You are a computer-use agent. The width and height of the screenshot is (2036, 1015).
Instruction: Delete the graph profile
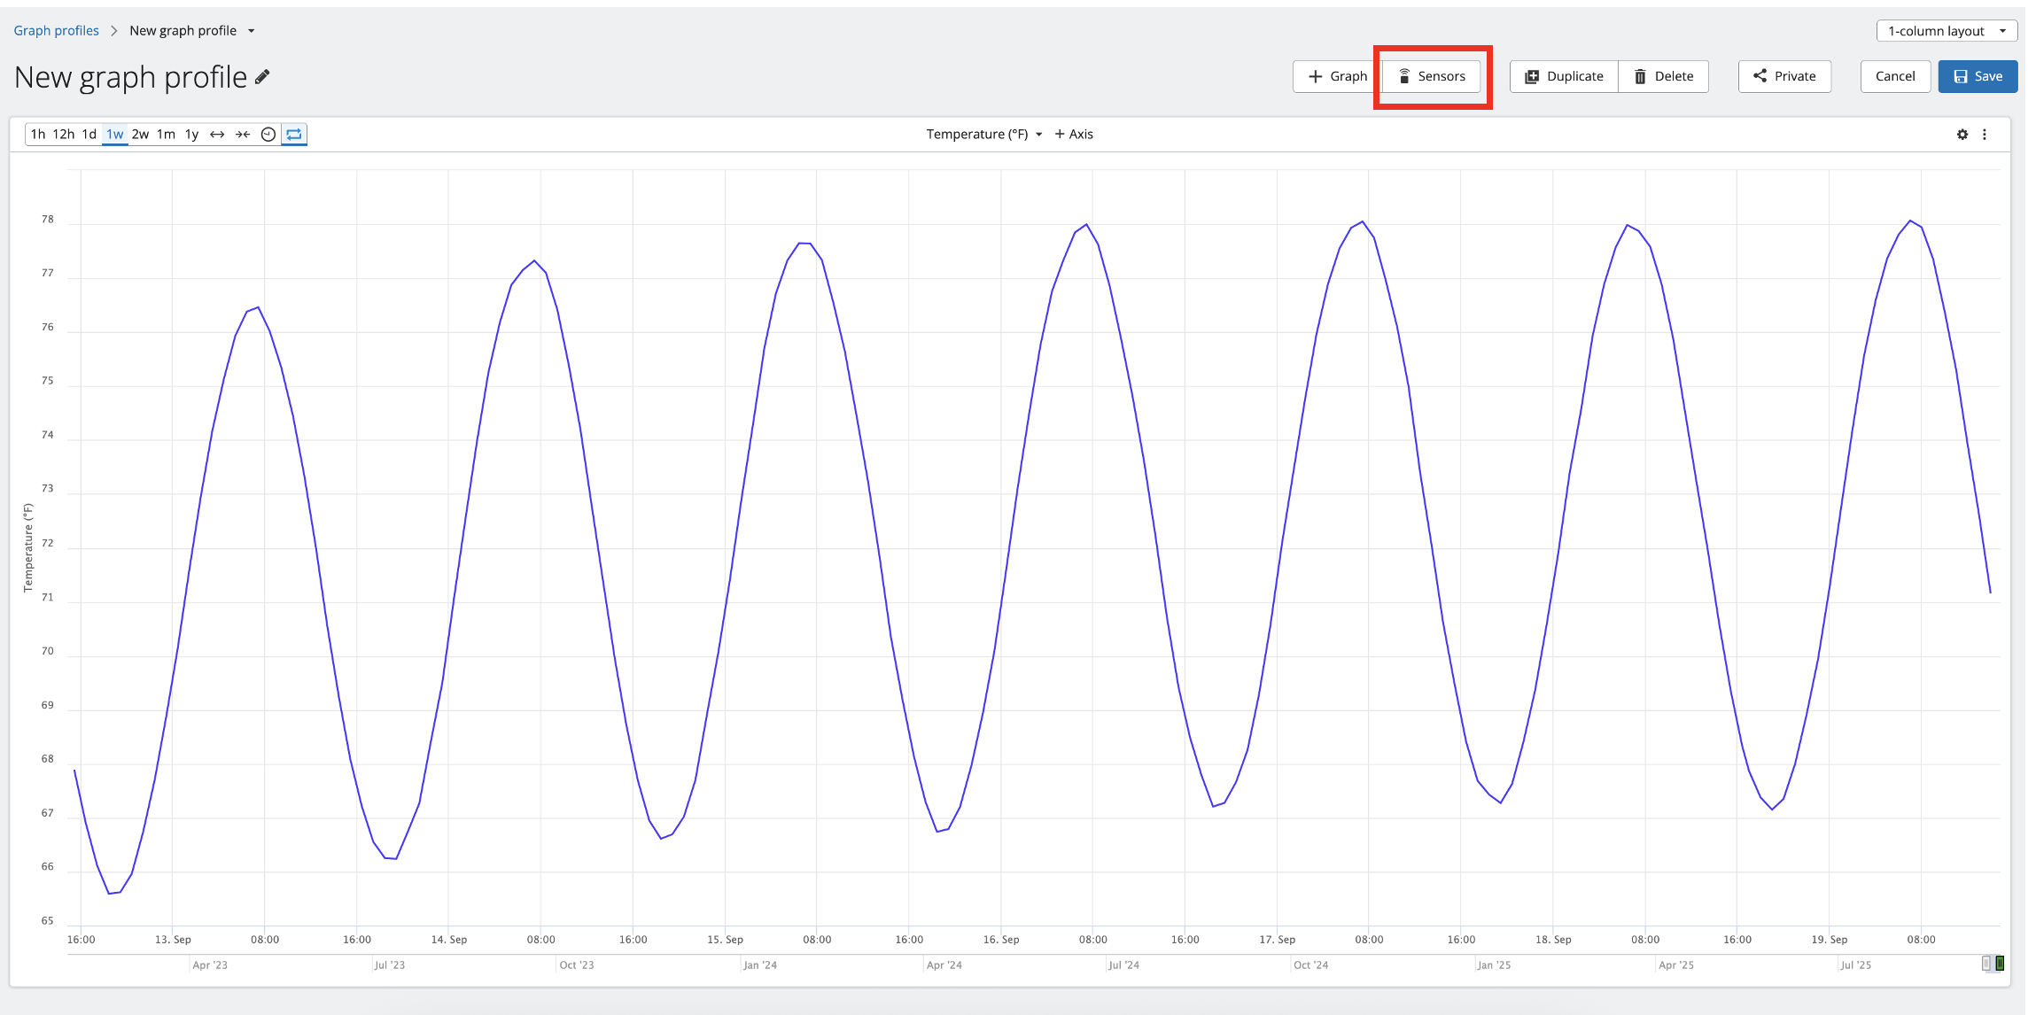1663,76
